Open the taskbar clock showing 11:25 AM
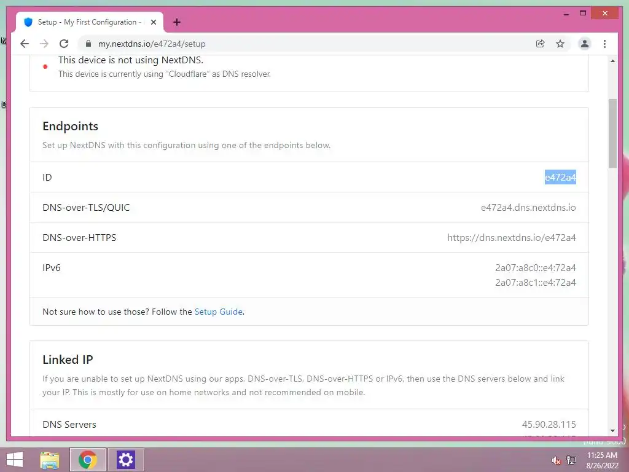The image size is (629, 472). pyautogui.click(x=602, y=460)
